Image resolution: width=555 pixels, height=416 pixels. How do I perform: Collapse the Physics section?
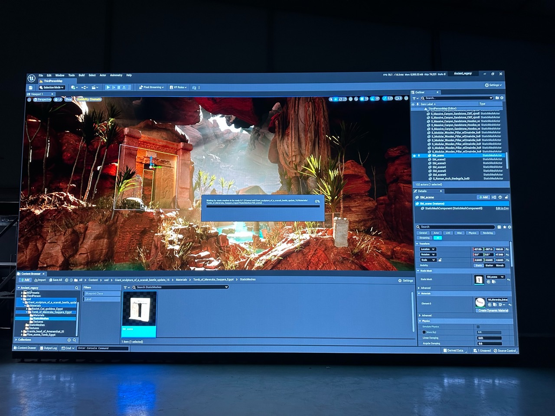coord(420,321)
